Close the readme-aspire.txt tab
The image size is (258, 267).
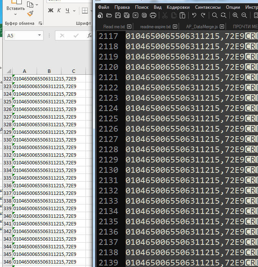[x=175, y=27]
